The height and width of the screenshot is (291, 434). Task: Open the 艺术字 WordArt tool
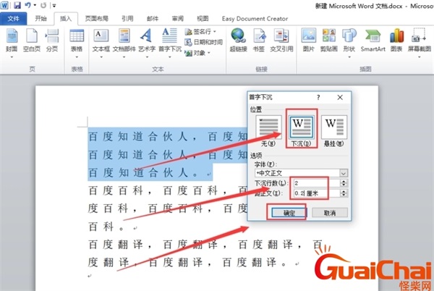[x=146, y=39]
